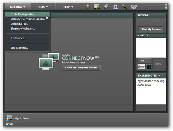Open the HELP menu
Viewport: 173px width, 131px height.
coord(68,7)
